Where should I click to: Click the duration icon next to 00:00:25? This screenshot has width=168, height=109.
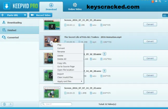tap(65, 93)
